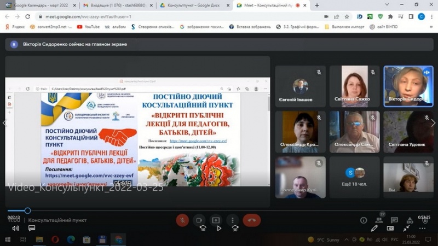Skip back 10 seconds

point(203,229)
